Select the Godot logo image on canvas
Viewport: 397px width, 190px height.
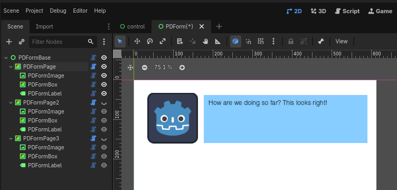pyautogui.click(x=173, y=118)
